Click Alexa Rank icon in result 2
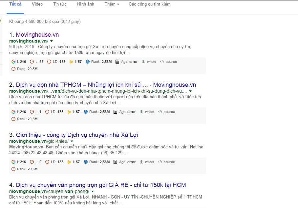298x208 pixels. point(86,112)
